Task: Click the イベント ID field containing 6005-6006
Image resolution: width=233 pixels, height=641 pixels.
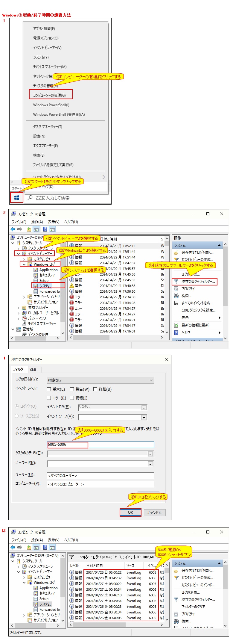Action: (100, 445)
